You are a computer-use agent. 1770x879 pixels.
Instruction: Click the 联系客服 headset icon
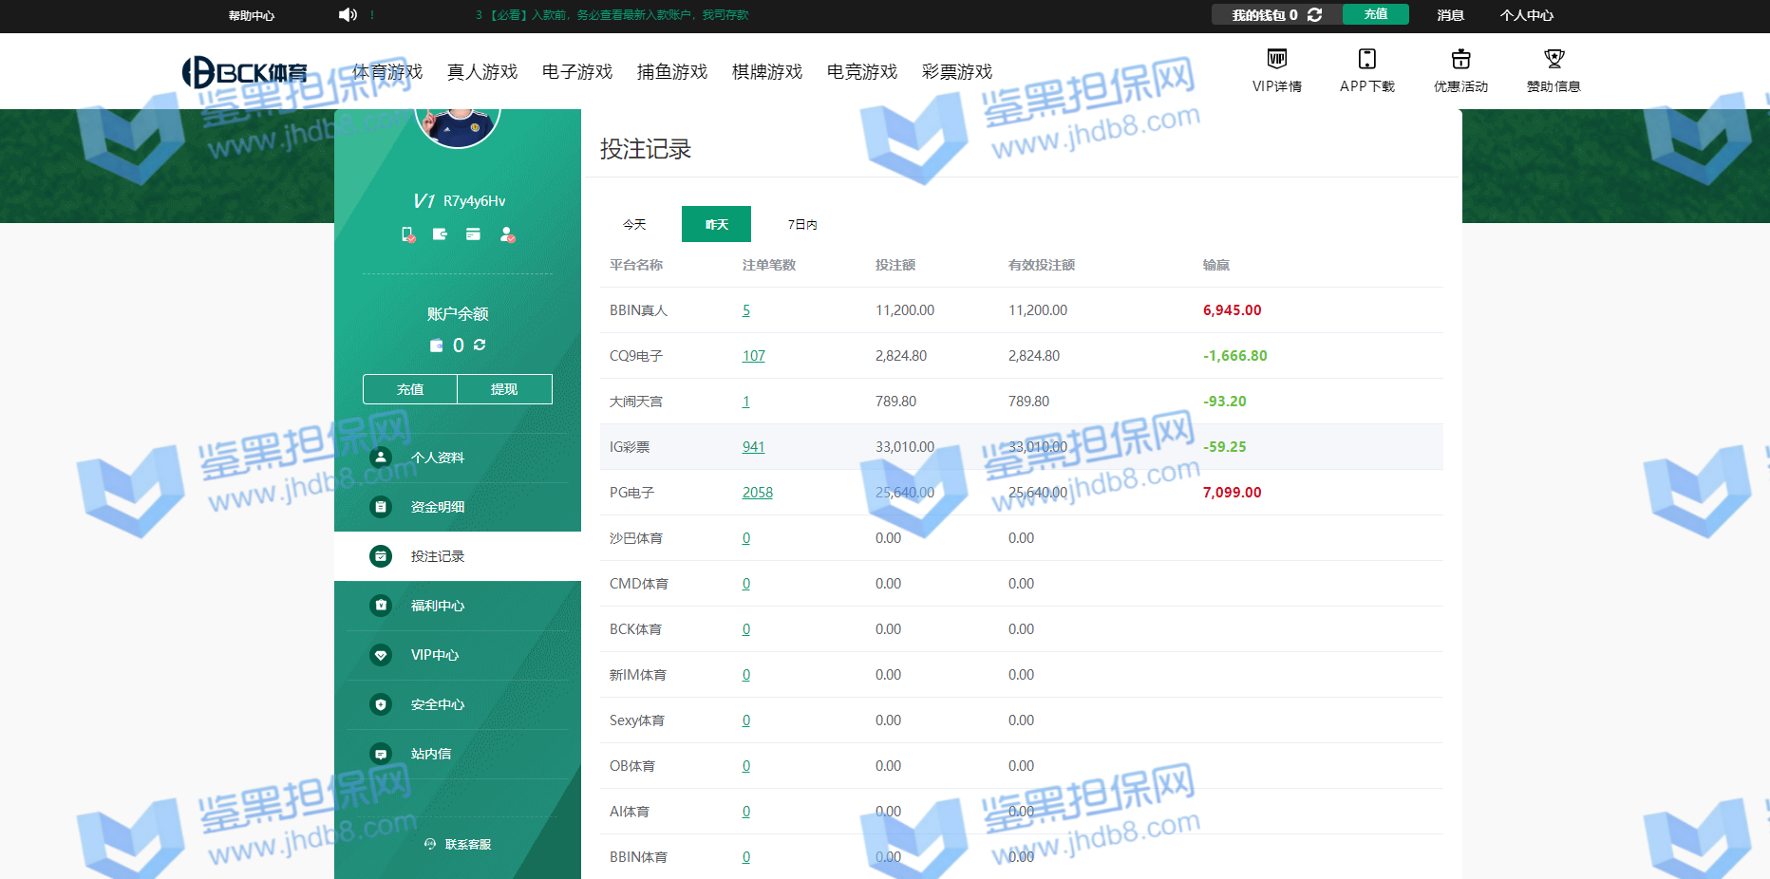430,844
